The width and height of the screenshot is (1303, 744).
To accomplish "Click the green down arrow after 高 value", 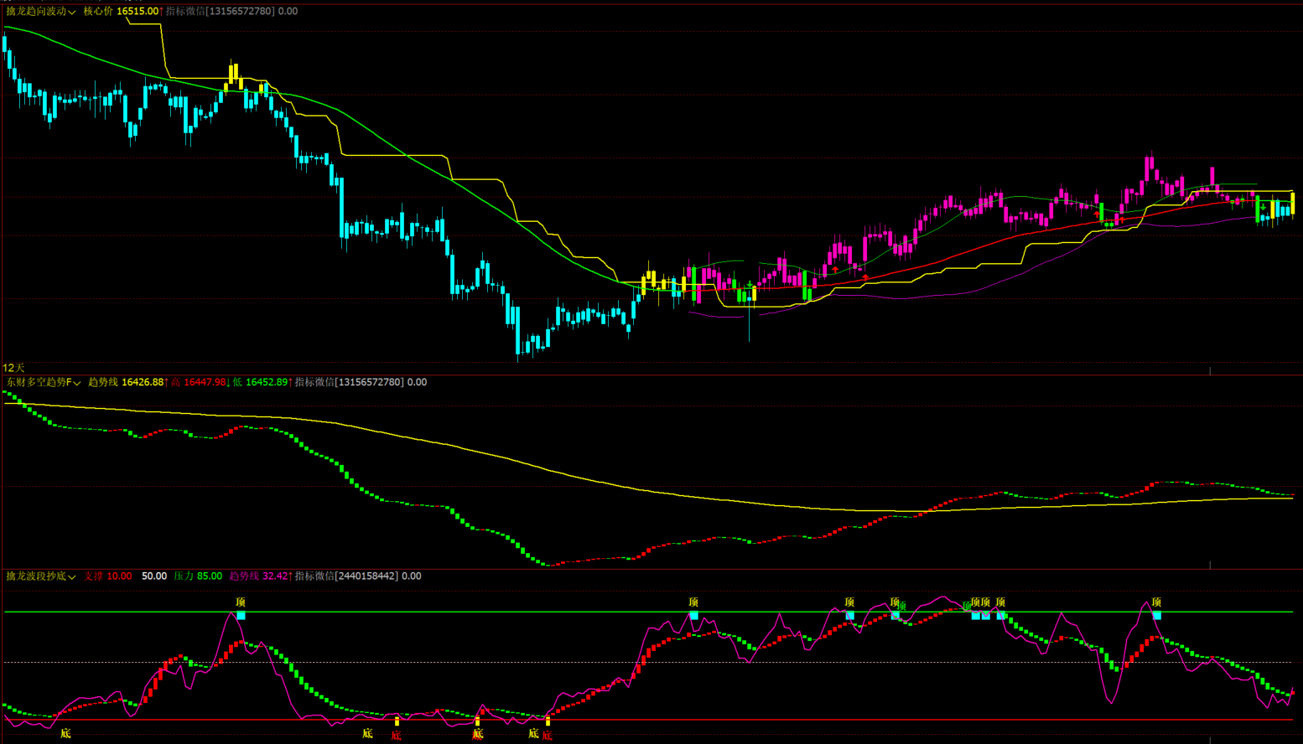I will coord(229,383).
